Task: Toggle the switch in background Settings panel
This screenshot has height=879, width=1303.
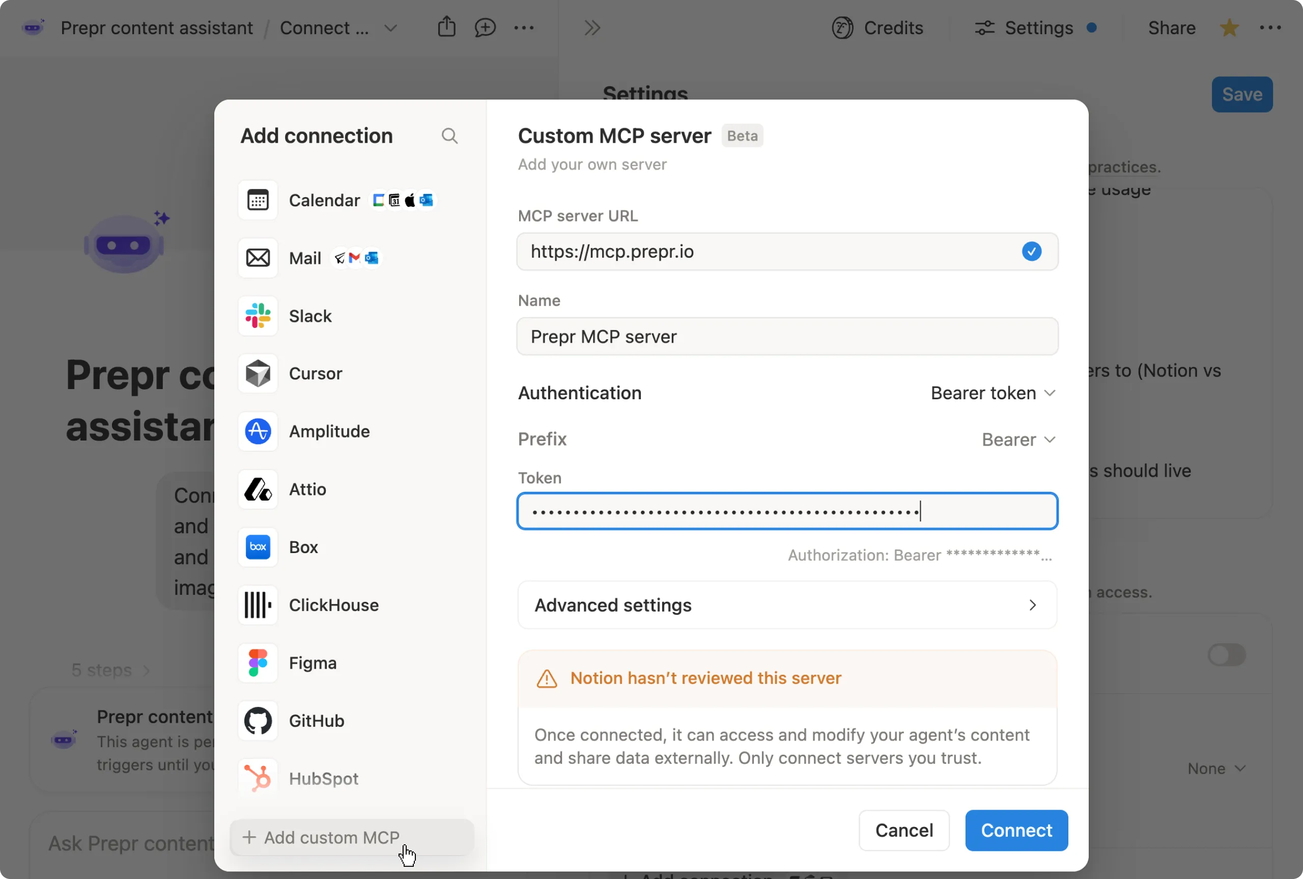Action: [1226, 654]
